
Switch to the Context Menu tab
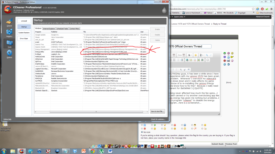click(x=75, y=29)
